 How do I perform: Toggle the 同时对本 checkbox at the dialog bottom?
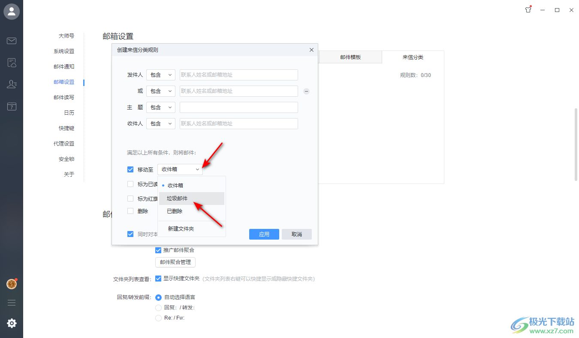pos(130,234)
